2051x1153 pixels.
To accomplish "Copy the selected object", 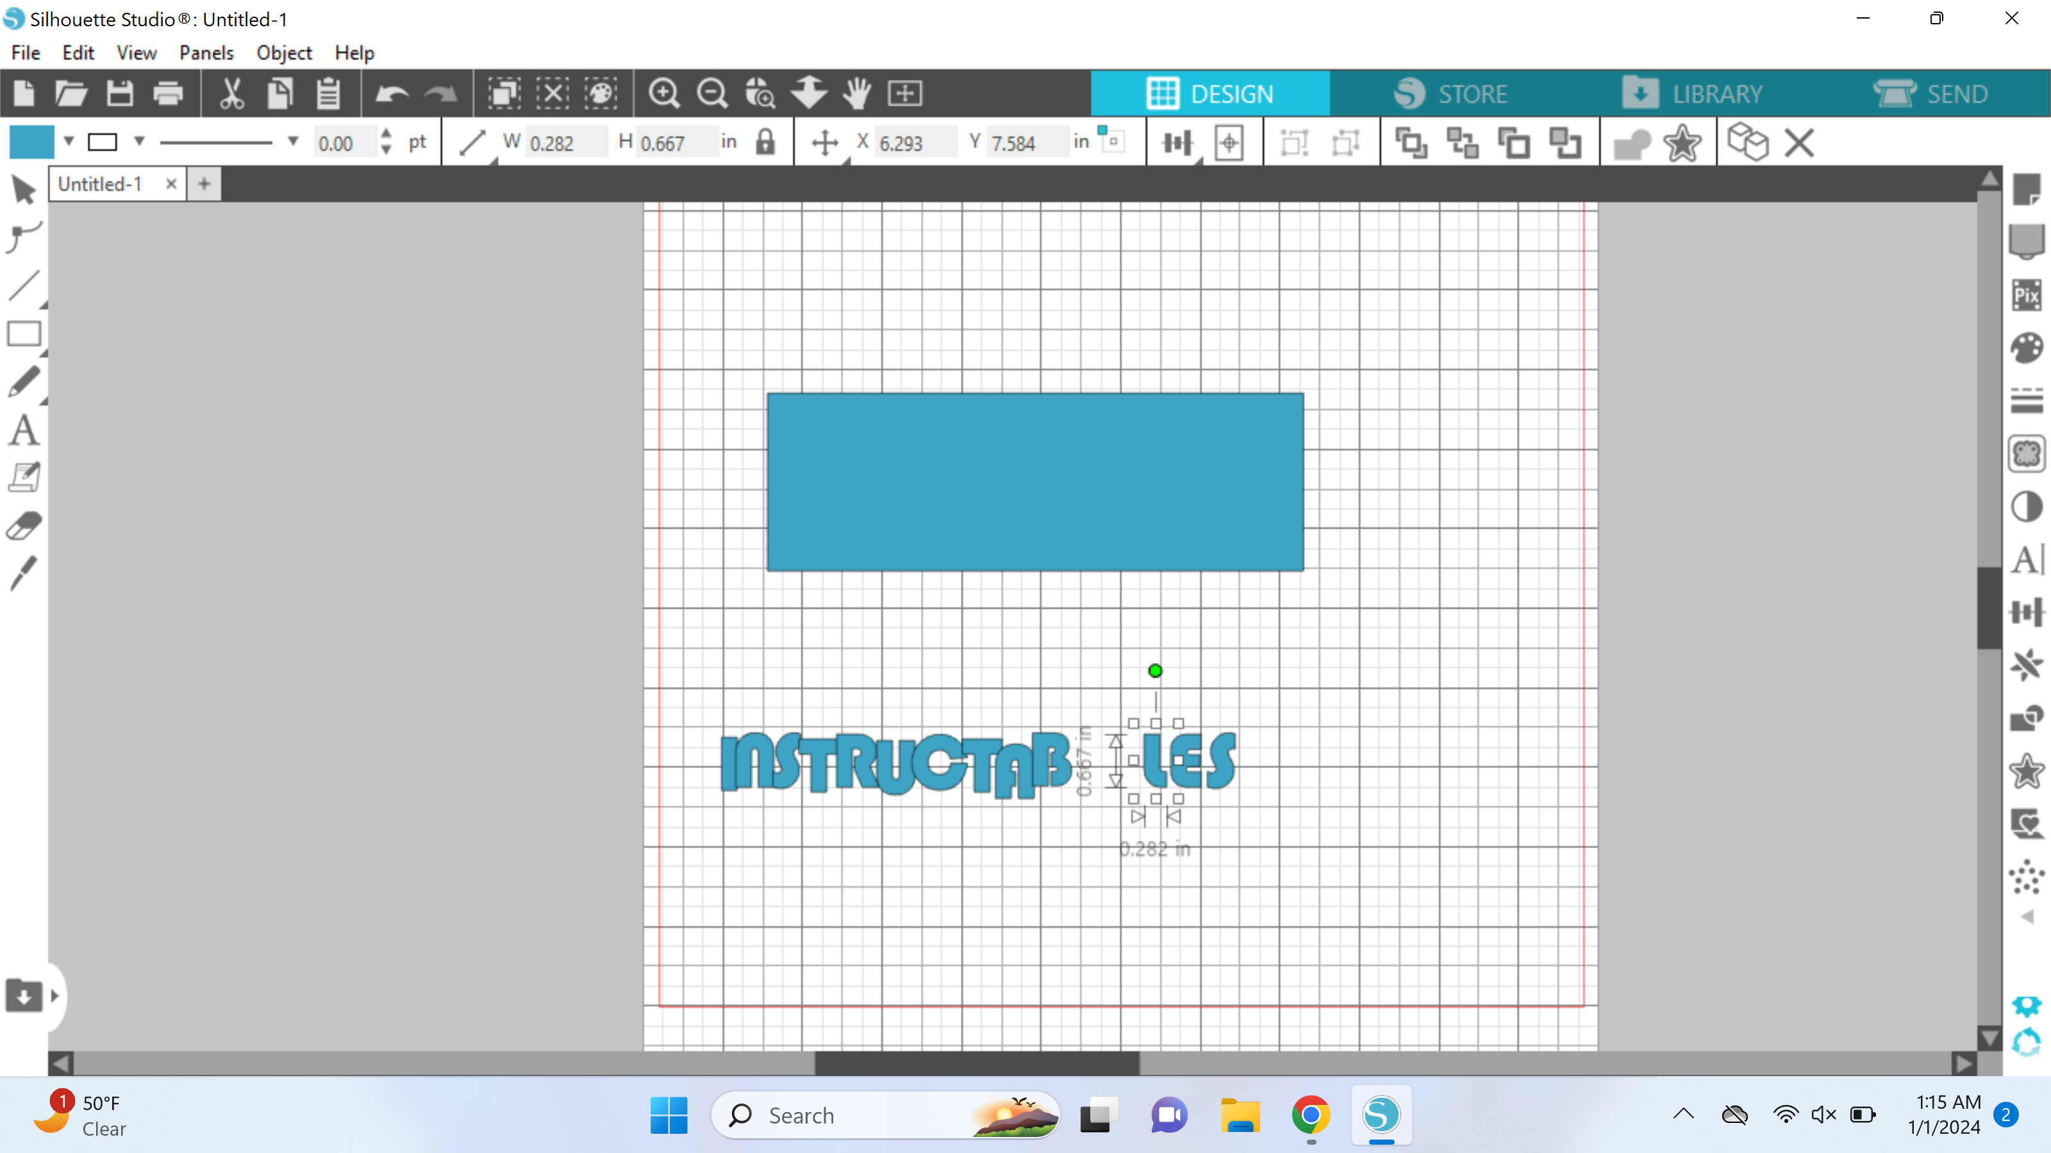I will click(279, 94).
